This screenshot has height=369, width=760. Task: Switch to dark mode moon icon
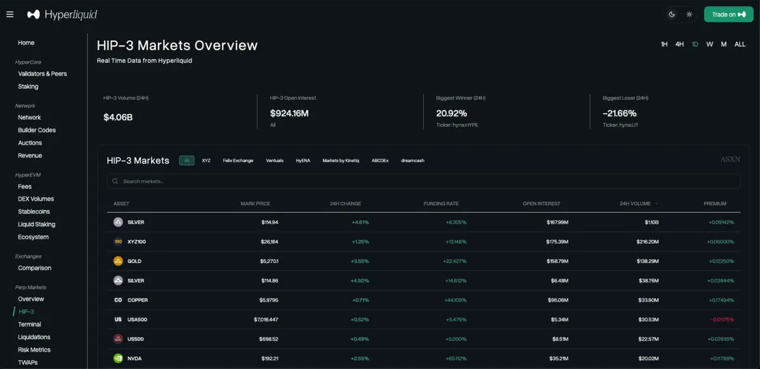tap(672, 14)
